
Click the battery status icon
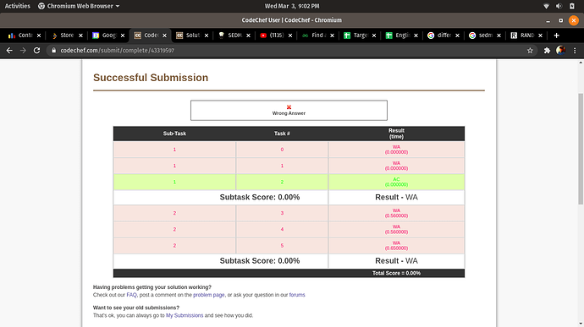pos(572,6)
